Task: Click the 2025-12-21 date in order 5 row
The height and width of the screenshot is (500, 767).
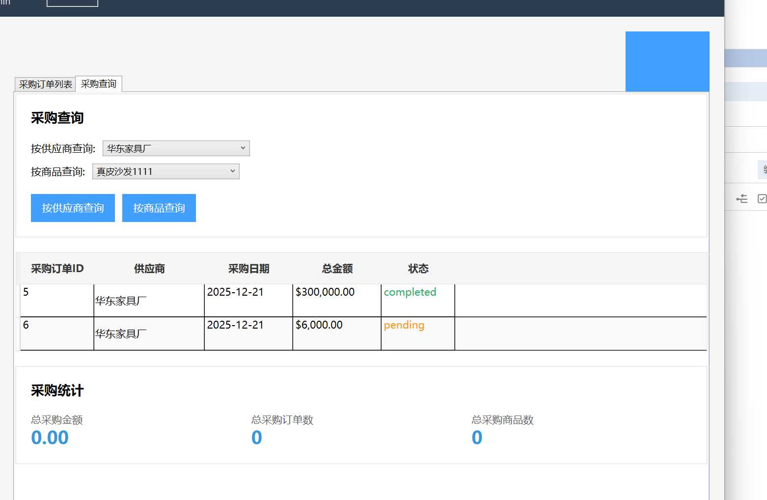Action: pos(235,292)
